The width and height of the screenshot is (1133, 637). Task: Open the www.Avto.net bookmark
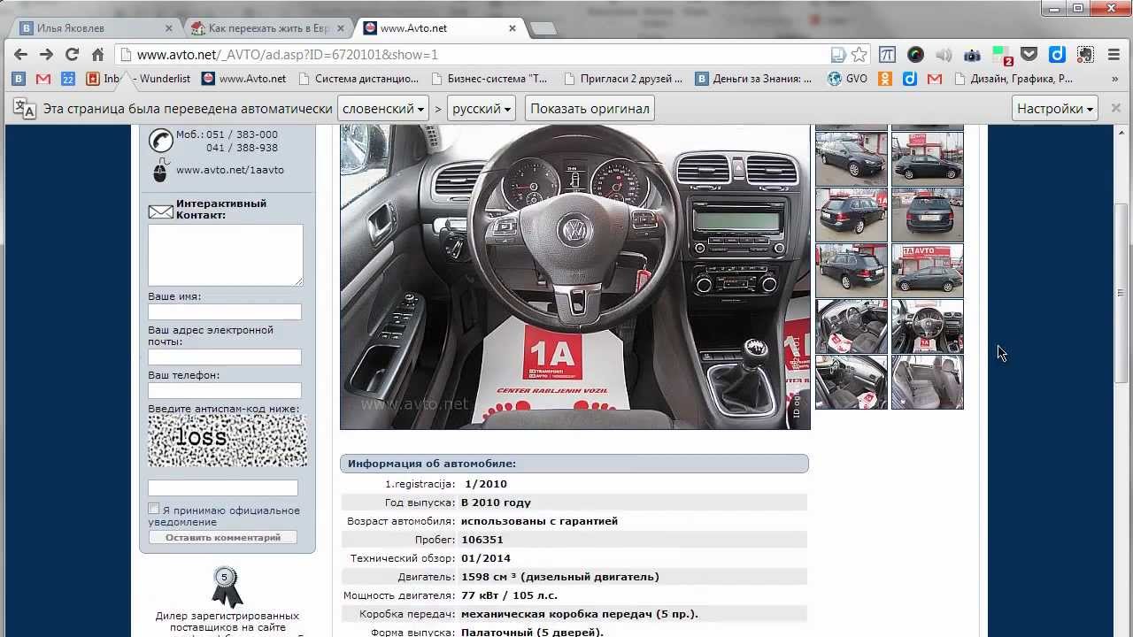pyautogui.click(x=243, y=79)
